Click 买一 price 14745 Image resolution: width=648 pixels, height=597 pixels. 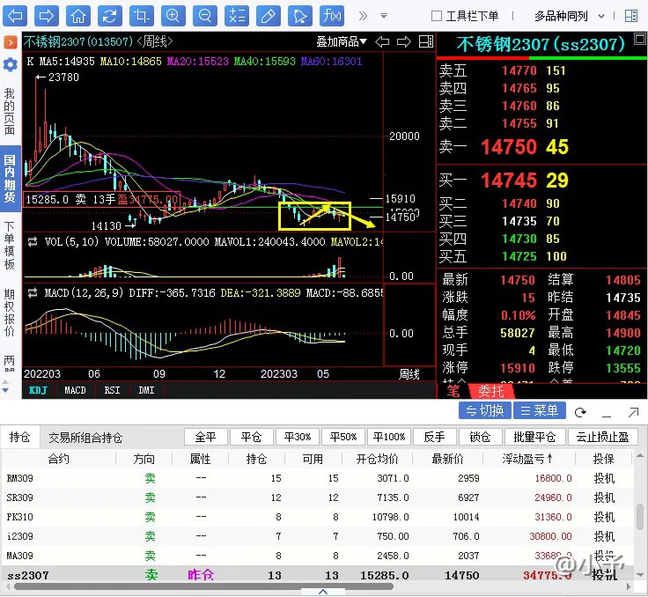click(x=509, y=181)
